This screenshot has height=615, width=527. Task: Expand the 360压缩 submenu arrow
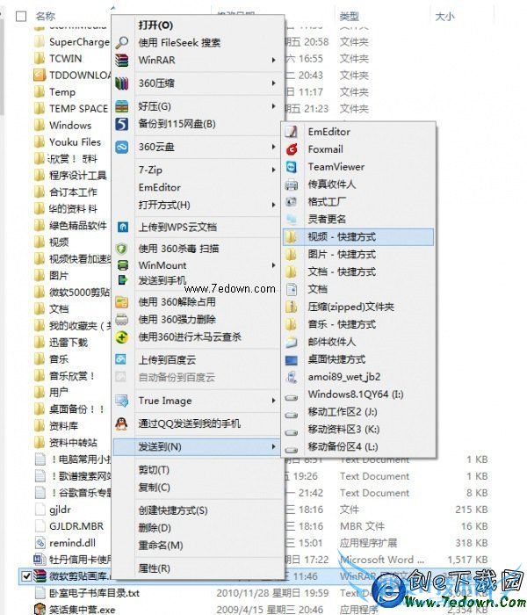(273, 83)
